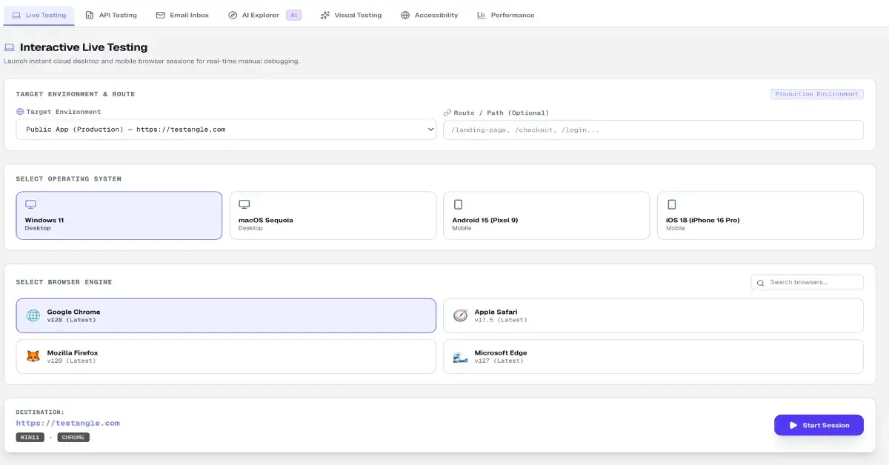Click the Production Environment badge
This screenshot has height=465, width=889.
pyautogui.click(x=816, y=94)
